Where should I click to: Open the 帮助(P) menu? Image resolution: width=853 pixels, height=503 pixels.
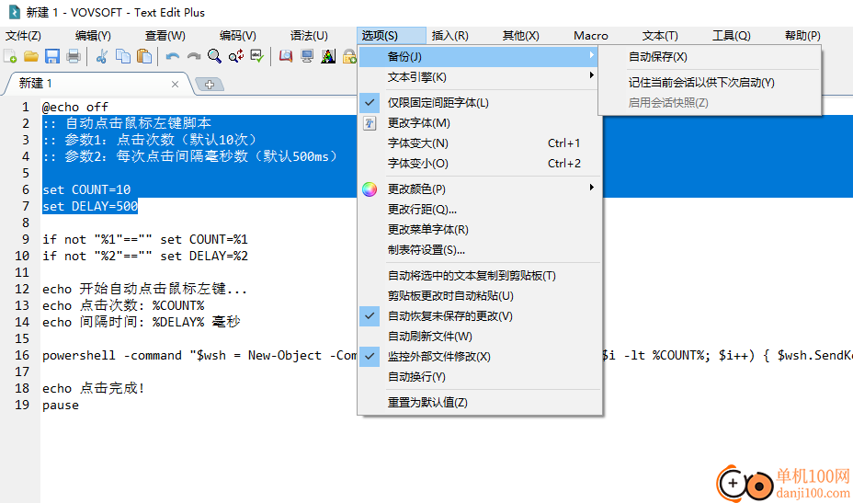point(802,36)
